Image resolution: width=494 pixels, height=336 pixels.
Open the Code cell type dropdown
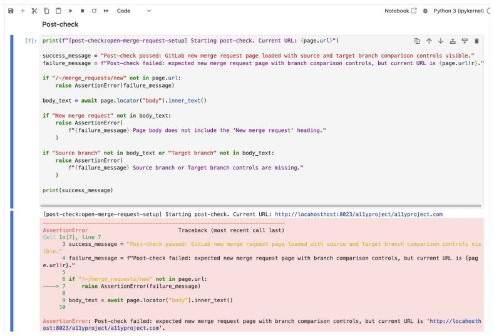[x=133, y=11]
